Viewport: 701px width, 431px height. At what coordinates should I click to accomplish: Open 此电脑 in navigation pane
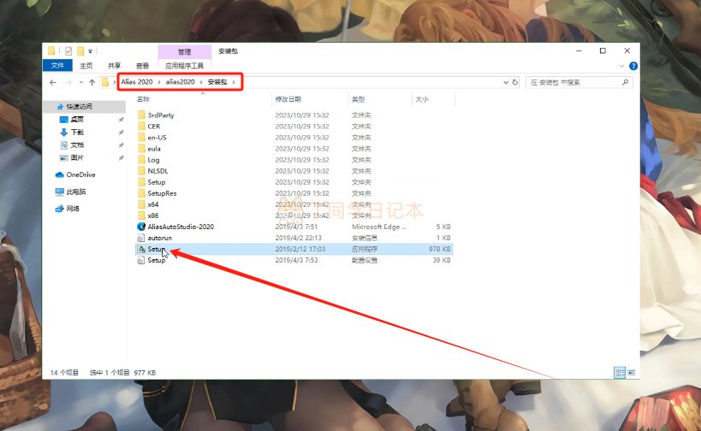pyautogui.click(x=71, y=192)
